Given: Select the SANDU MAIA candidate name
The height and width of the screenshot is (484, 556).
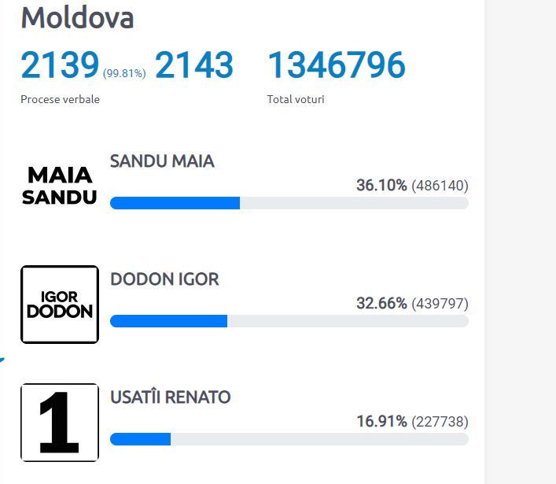Looking at the screenshot, I should (x=162, y=161).
